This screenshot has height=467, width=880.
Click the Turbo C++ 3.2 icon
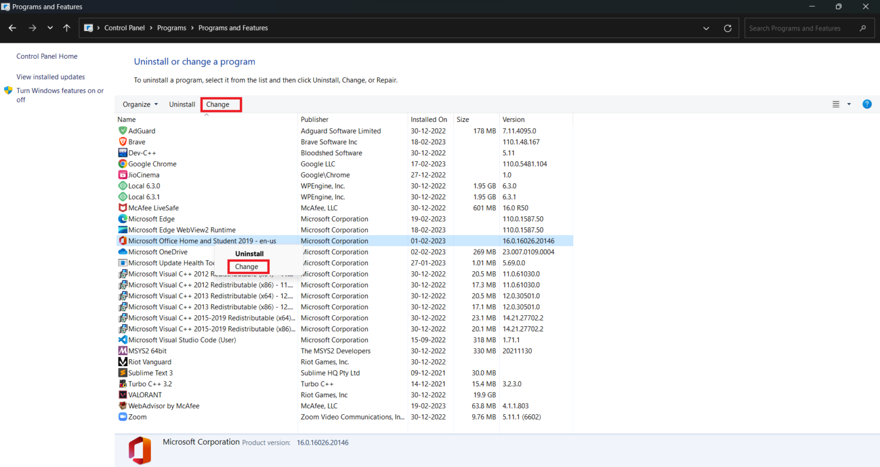[x=123, y=384]
